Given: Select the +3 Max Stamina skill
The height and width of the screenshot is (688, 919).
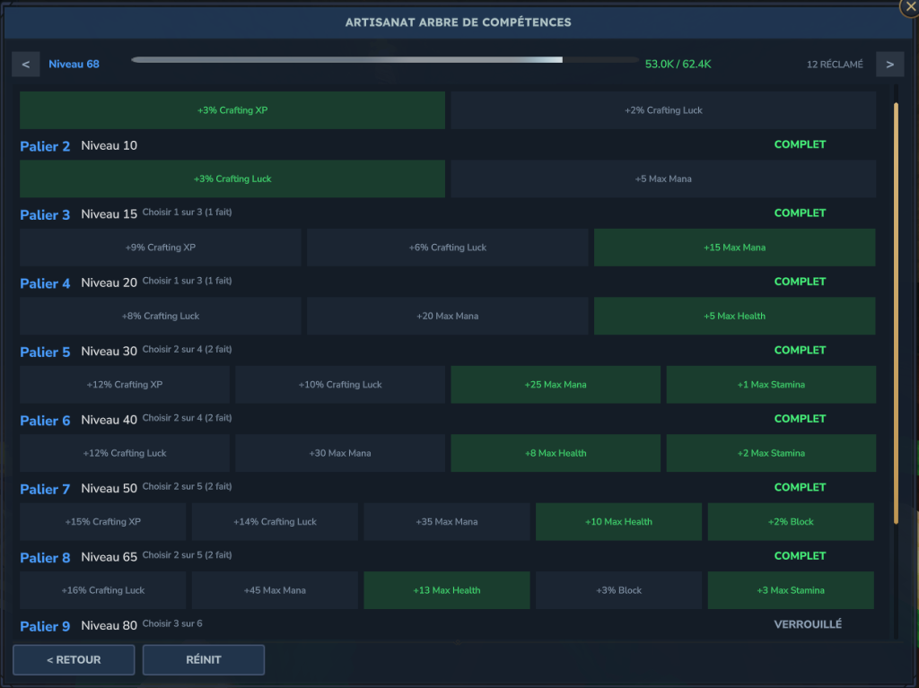Looking at the screenshot, I should click(x=790, y=590).
